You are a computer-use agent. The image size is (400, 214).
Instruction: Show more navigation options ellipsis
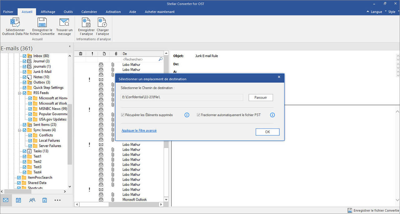(x=57, y=200)
